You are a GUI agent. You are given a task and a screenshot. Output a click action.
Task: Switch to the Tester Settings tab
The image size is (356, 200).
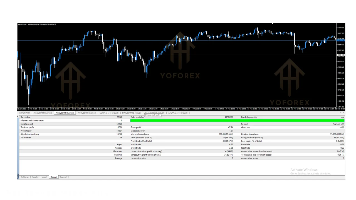click(x=25, y=177)
